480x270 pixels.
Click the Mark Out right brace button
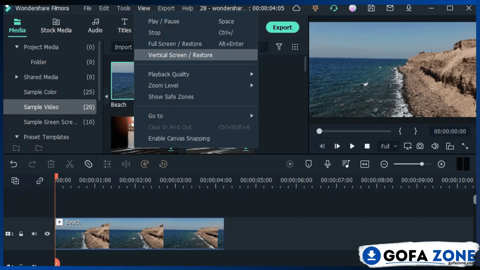point(415,131)
